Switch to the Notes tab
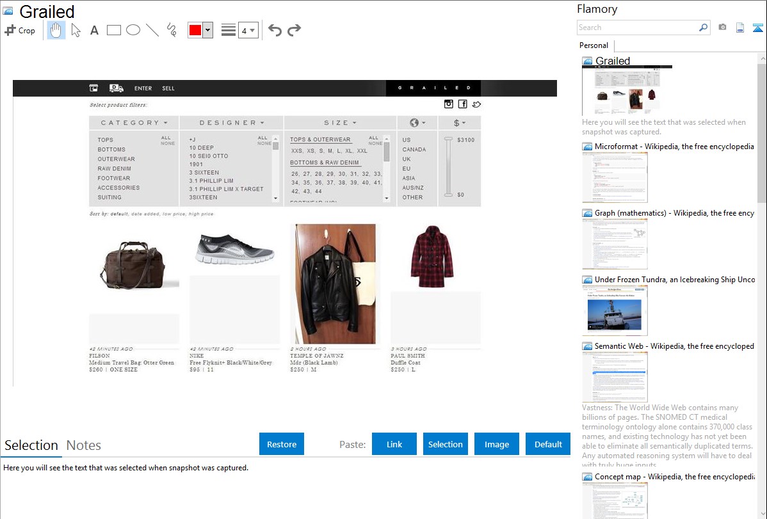The image size is (767, 519). coord(83,445)
